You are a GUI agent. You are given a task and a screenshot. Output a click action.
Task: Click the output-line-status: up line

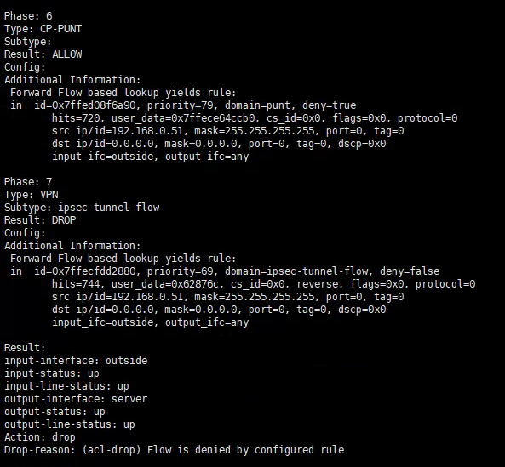[70, 424]
